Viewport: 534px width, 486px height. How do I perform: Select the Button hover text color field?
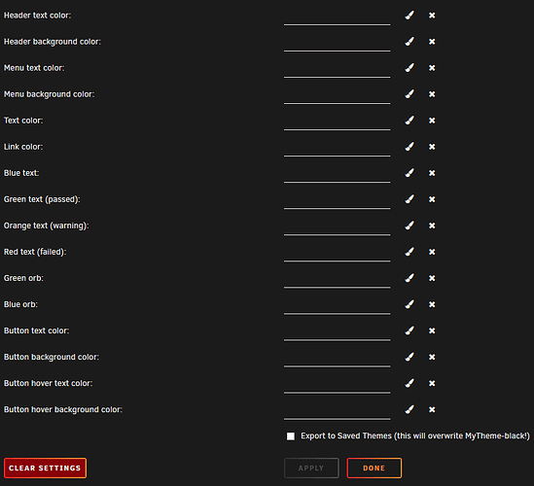click(337, 384)
